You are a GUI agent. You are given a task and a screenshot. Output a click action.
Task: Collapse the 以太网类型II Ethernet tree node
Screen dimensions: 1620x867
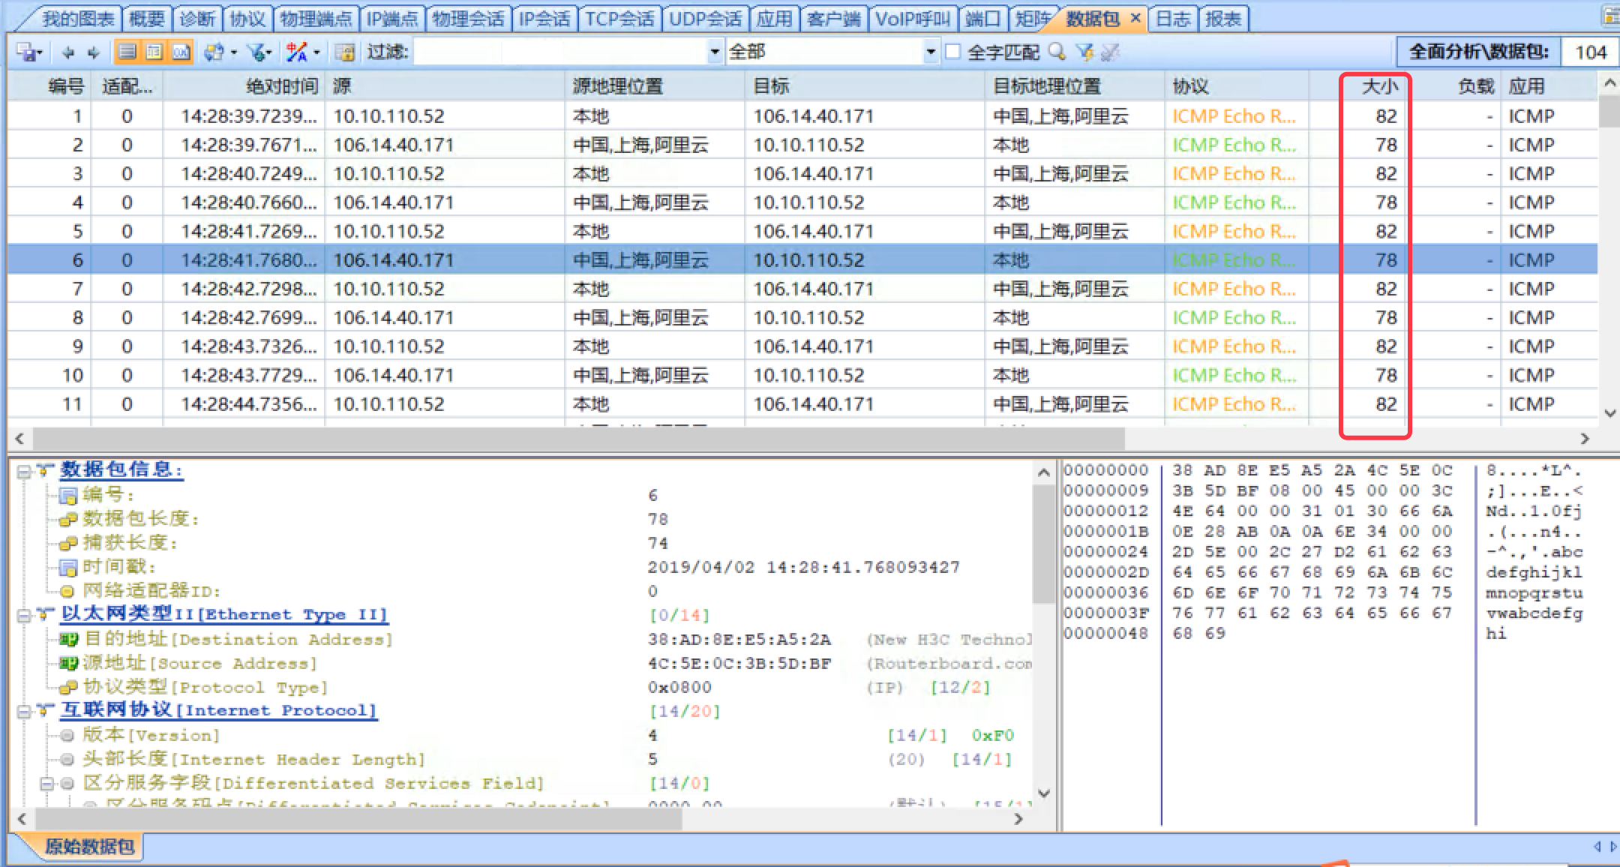coord(24,616)
